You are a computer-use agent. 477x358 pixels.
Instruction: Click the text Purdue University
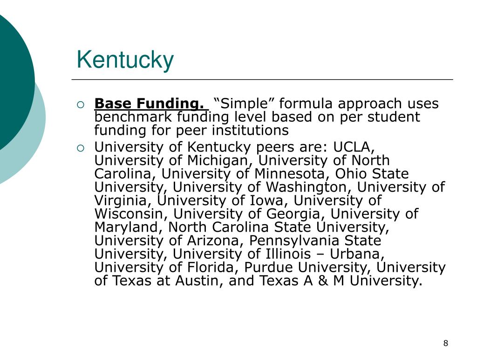click(x=306, y=268)
